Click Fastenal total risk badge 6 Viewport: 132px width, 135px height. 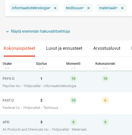(x=105, y=100)
